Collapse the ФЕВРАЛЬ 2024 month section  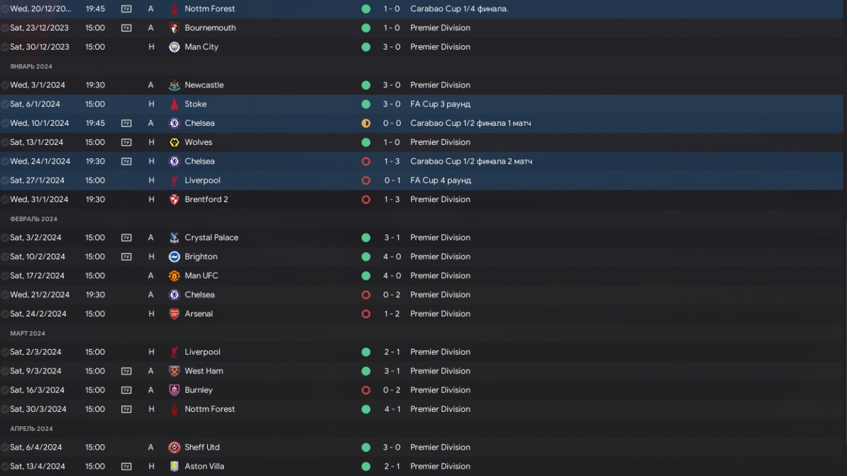point(34,218)
